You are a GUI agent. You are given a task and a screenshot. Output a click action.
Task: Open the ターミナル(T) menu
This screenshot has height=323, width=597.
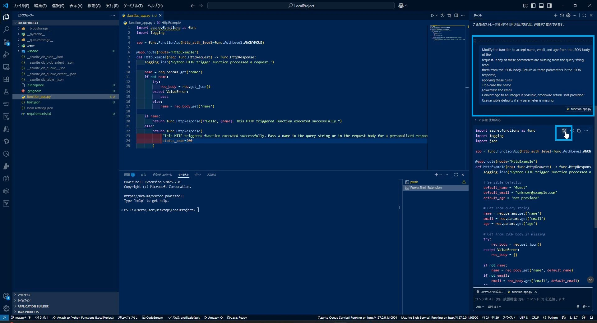[133, 6]
